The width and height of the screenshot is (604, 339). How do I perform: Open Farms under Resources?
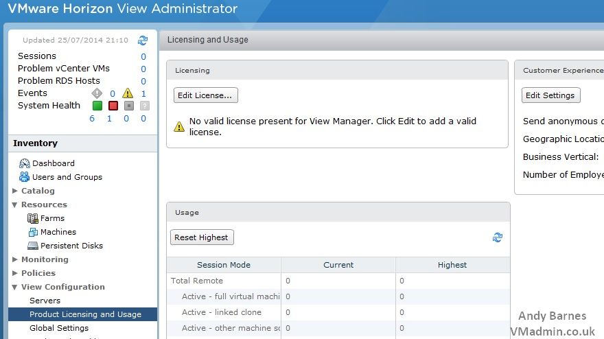coord(52,218)
